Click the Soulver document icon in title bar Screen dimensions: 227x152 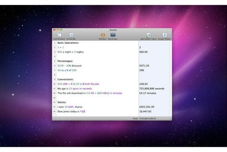[x=108, y=30]
